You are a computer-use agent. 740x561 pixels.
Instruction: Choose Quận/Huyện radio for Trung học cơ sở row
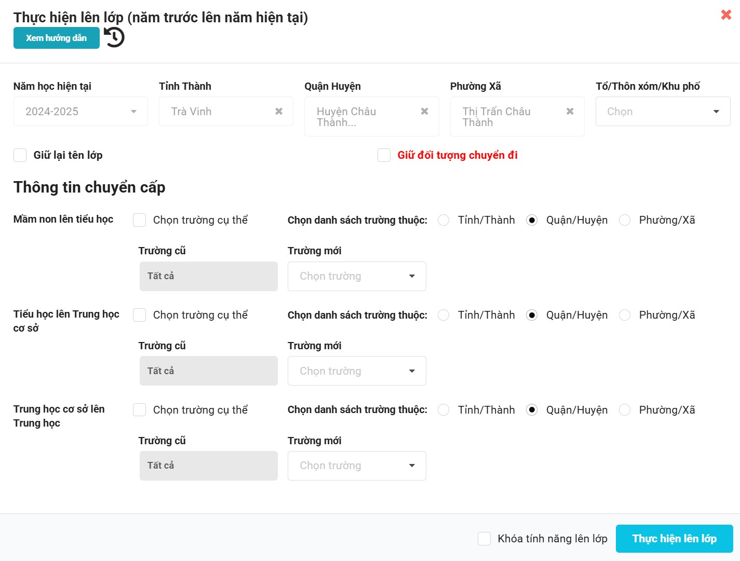coord(532,410)
